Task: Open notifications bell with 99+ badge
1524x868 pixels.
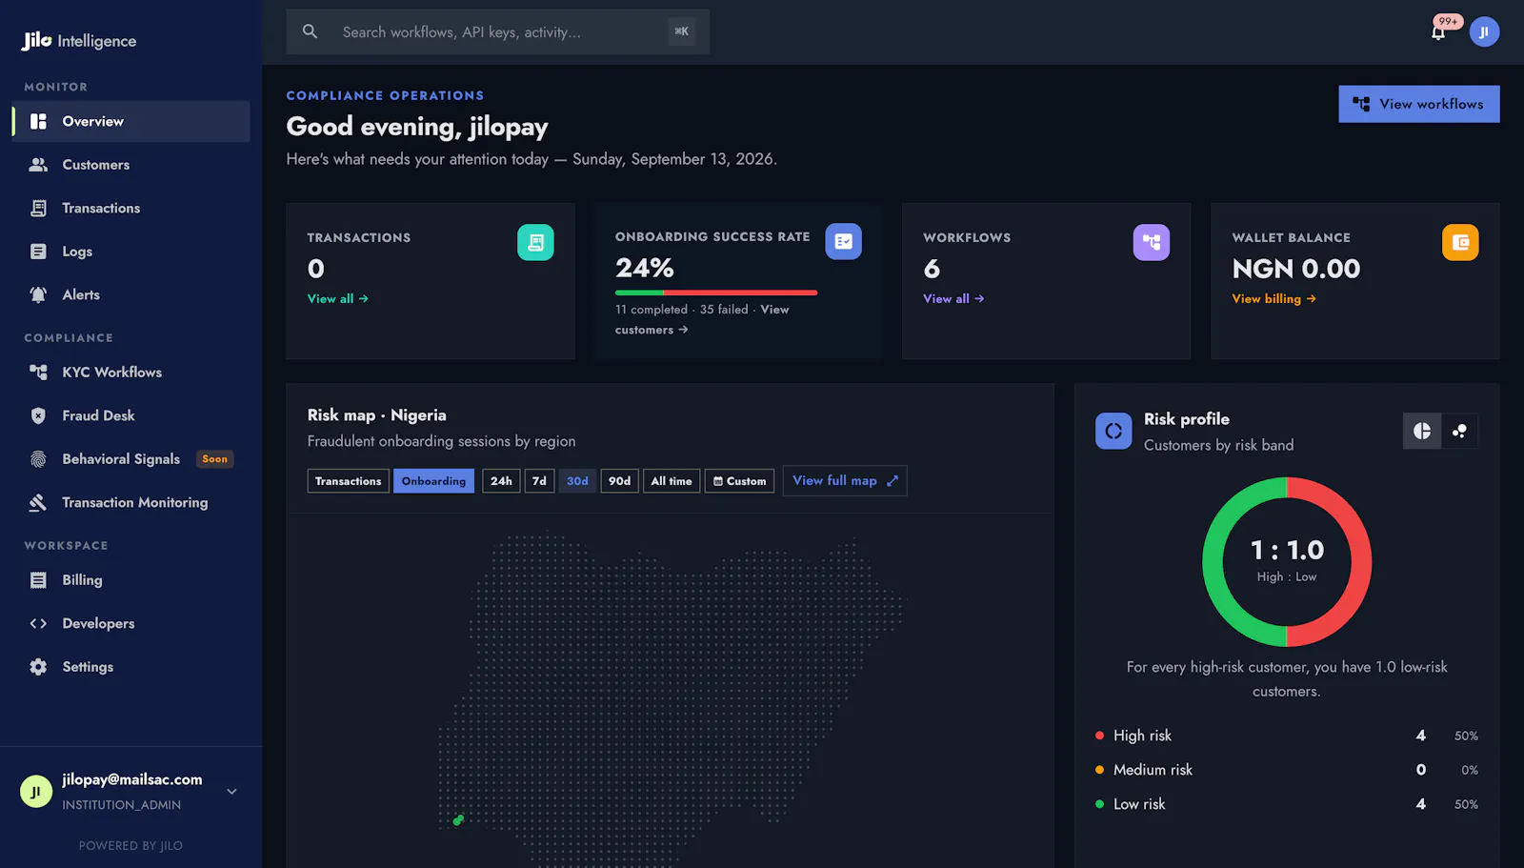Action: 1438,32
